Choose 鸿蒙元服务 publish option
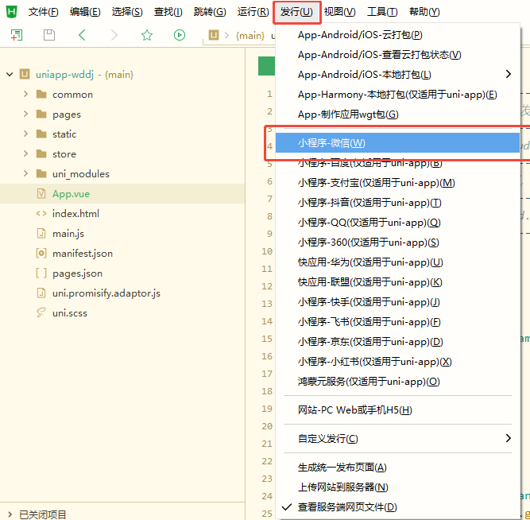Viewport: 530px width, 520px height. point(397,382)
